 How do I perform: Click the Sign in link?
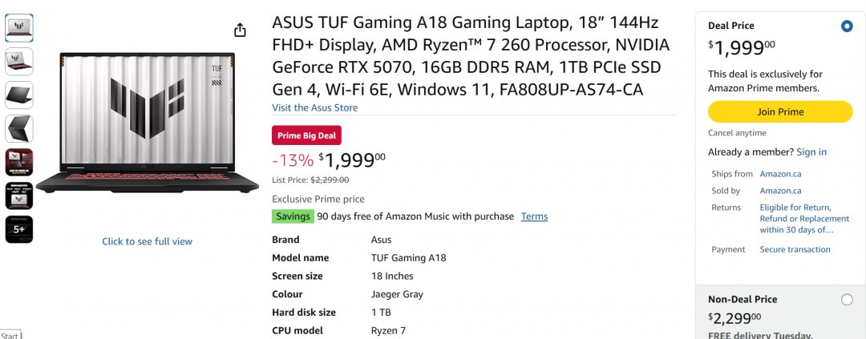(811, 152)
